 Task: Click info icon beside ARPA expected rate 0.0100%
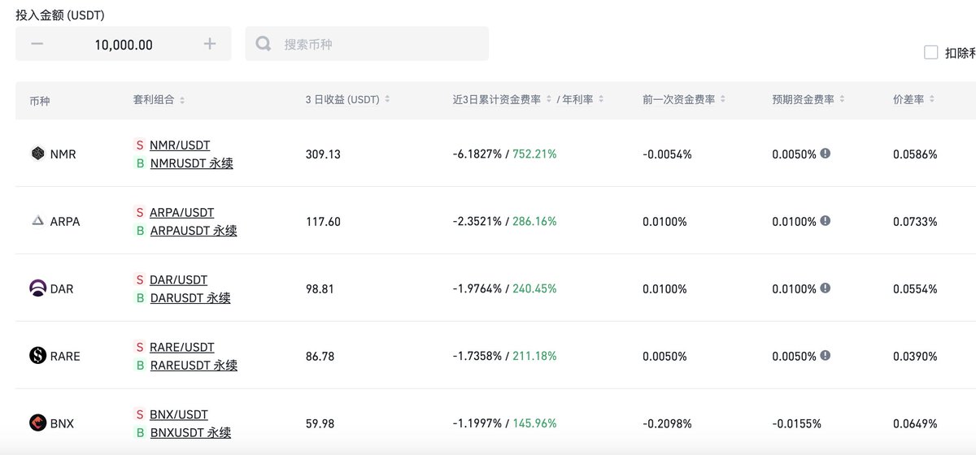(x=825, y=220)
